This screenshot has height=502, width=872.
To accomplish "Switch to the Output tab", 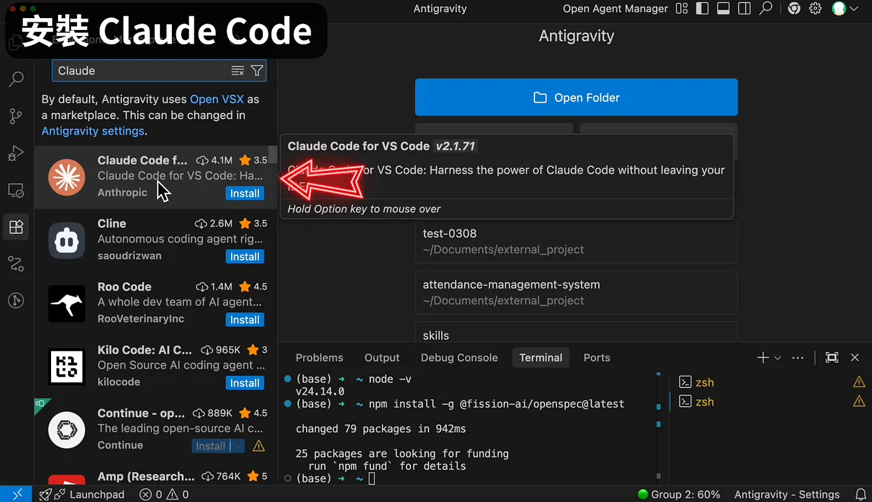I will [382, 358].
